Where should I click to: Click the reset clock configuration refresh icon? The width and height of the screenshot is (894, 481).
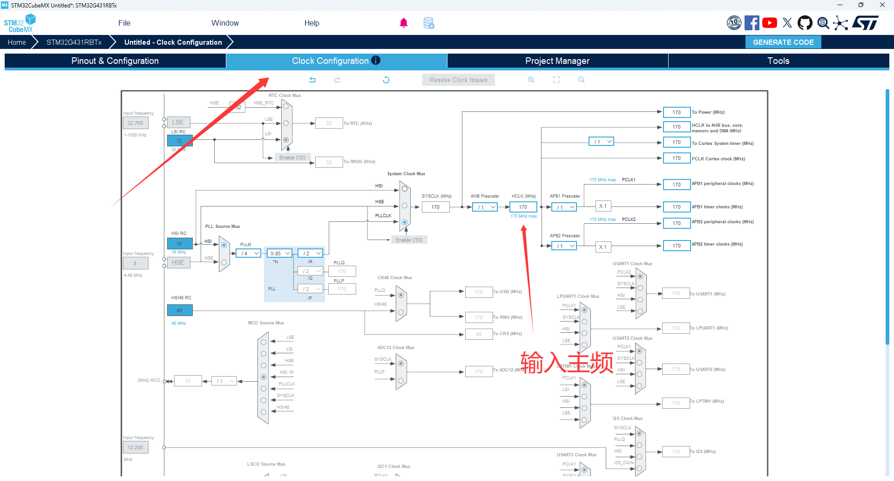pos(386,80)
